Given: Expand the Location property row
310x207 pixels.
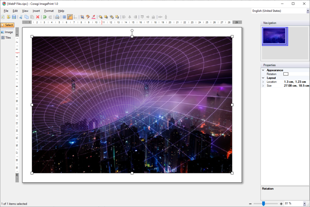Looking at the screenshot, I should pos(263,82).
